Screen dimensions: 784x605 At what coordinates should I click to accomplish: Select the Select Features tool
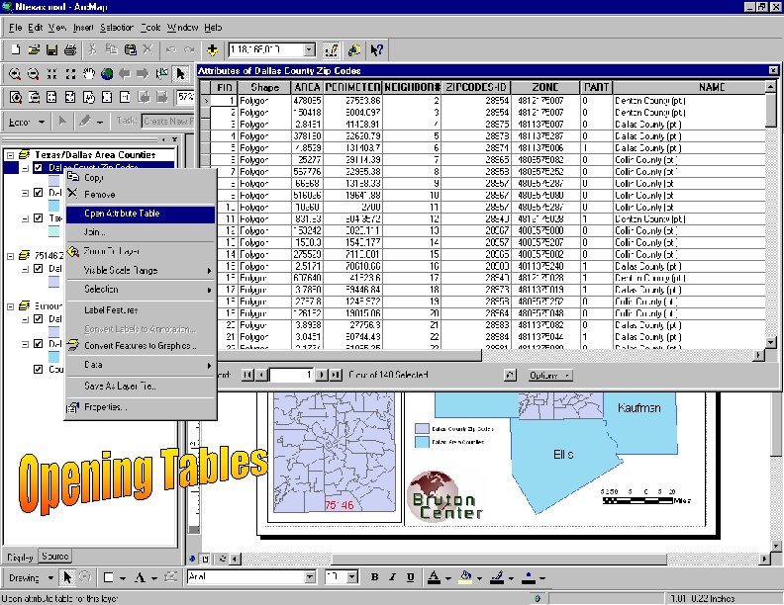(161, 74)
